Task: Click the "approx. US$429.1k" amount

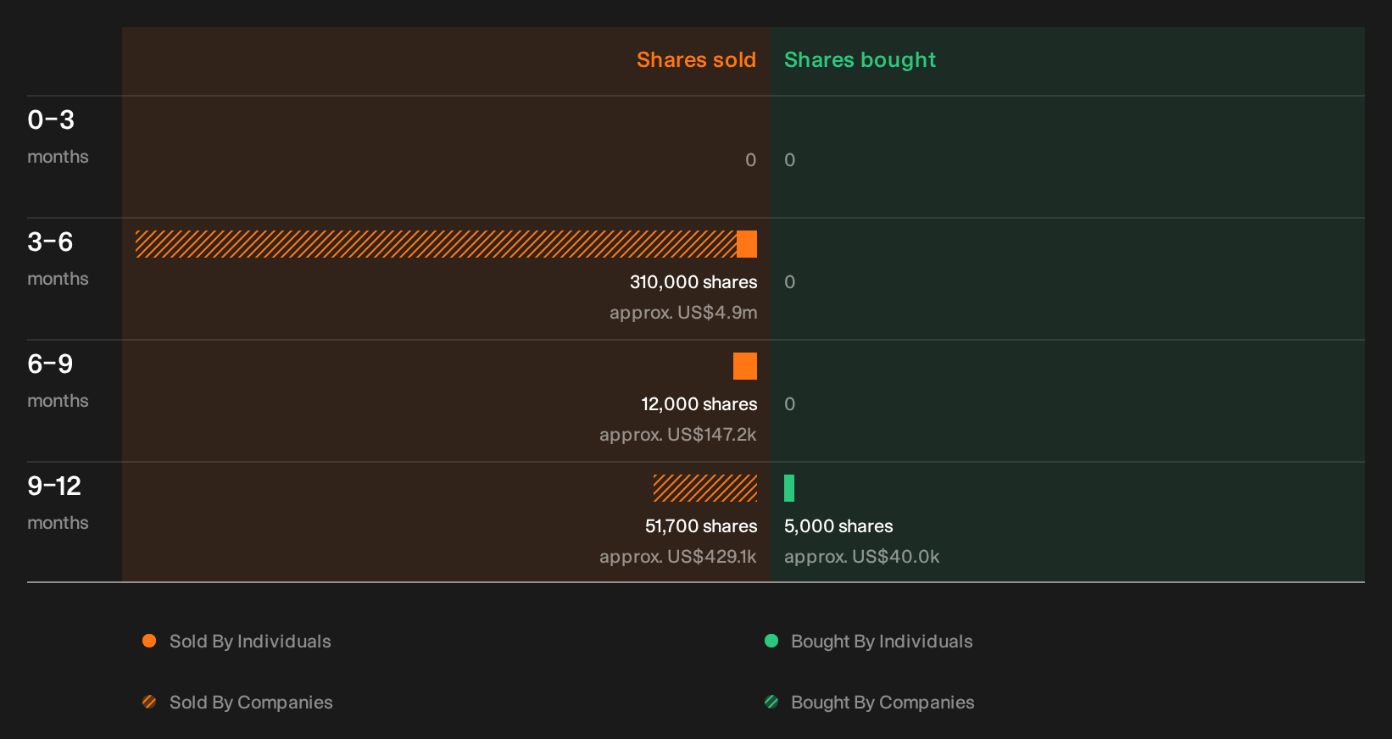Action: click(x=678, y=557)
